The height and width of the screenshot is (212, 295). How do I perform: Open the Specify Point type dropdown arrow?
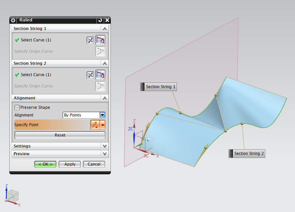[103, 125]
